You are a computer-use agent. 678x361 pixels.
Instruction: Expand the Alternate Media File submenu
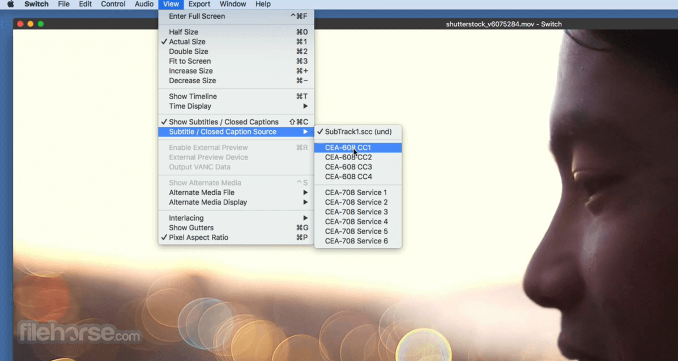click(x=236, y=192)
